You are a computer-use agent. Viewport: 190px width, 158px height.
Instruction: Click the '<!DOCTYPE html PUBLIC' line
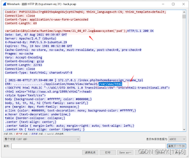pyautogui.click(x=87, y=88)
